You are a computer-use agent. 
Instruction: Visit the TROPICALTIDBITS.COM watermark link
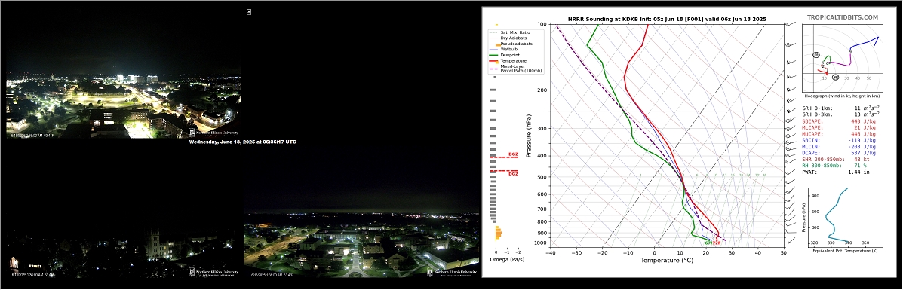[x=843, y=18]
